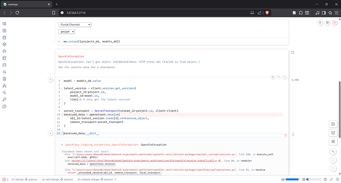
Task: Open the tracing activity panel
Action: (4, 92)
